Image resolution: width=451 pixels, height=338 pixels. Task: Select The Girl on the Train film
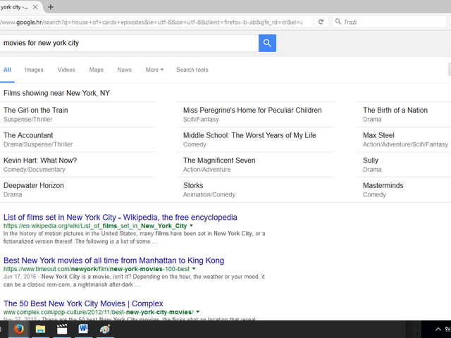[x=36, y=111]
